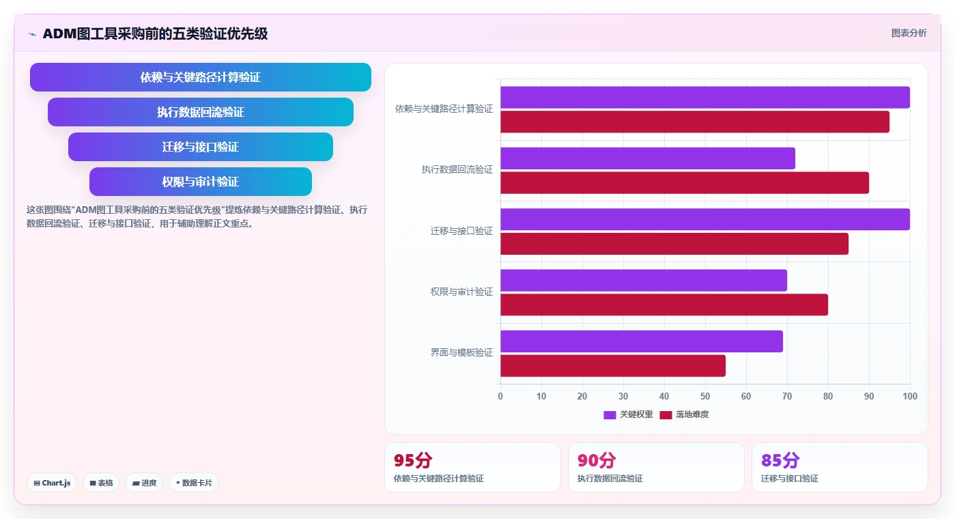Click purple bar for 执行数据回流验证
This screenshot has width=955, height=519.
coord(648,158)
